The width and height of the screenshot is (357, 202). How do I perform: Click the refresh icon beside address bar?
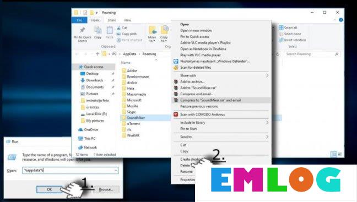(278, 54)
